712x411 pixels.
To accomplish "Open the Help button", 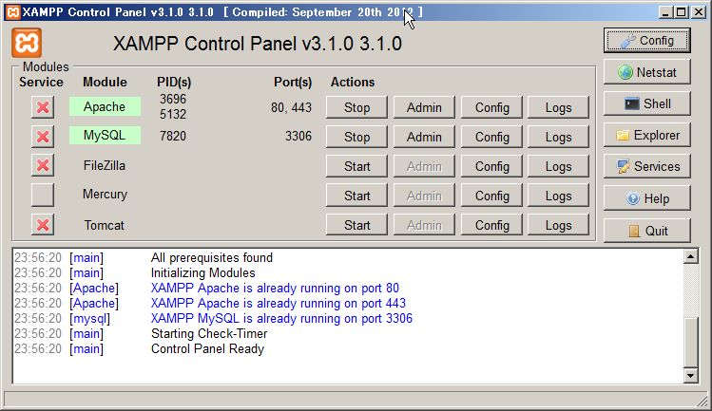I will [x=646, y=198].
